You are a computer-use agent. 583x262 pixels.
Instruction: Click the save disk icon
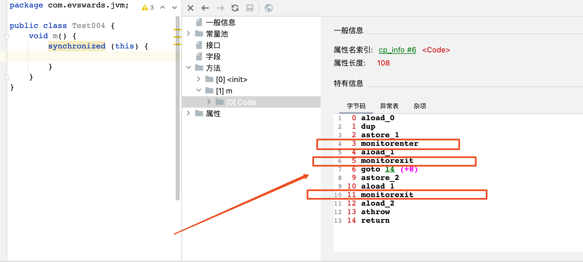(250, 8)
